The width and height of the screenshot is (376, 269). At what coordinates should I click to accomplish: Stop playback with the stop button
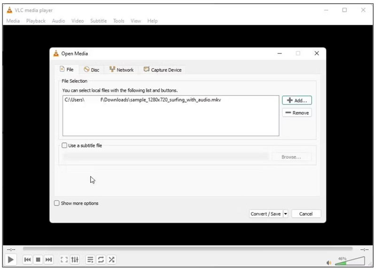pos(38,260)
